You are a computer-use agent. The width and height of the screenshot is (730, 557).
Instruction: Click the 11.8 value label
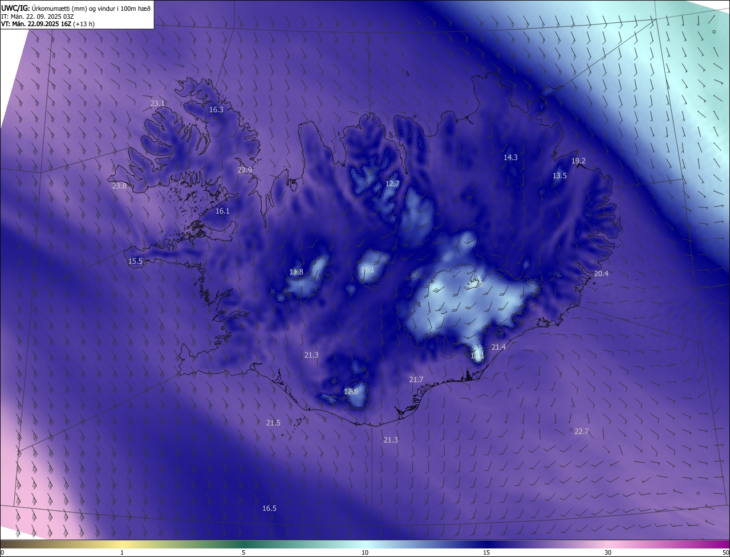click(296, 272)
